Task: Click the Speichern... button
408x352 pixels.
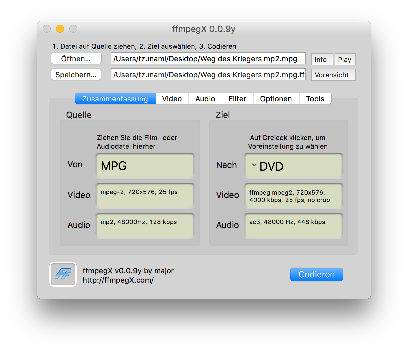Action: coord(76,75)
